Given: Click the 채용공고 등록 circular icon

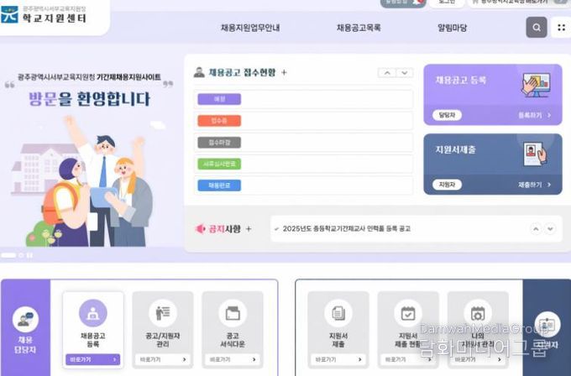Looking at the screenshot, I should (93, 313).
